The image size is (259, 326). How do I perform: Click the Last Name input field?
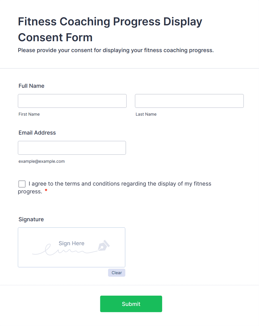[189, 101]
